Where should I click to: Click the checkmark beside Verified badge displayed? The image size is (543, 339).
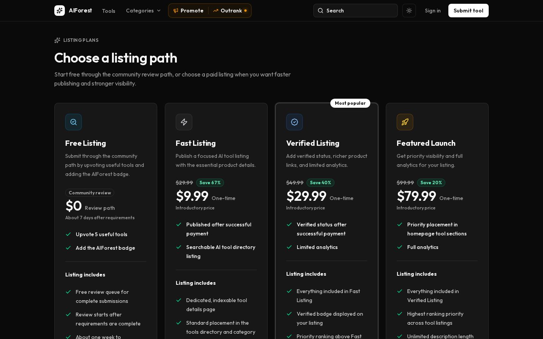[289, 314]
